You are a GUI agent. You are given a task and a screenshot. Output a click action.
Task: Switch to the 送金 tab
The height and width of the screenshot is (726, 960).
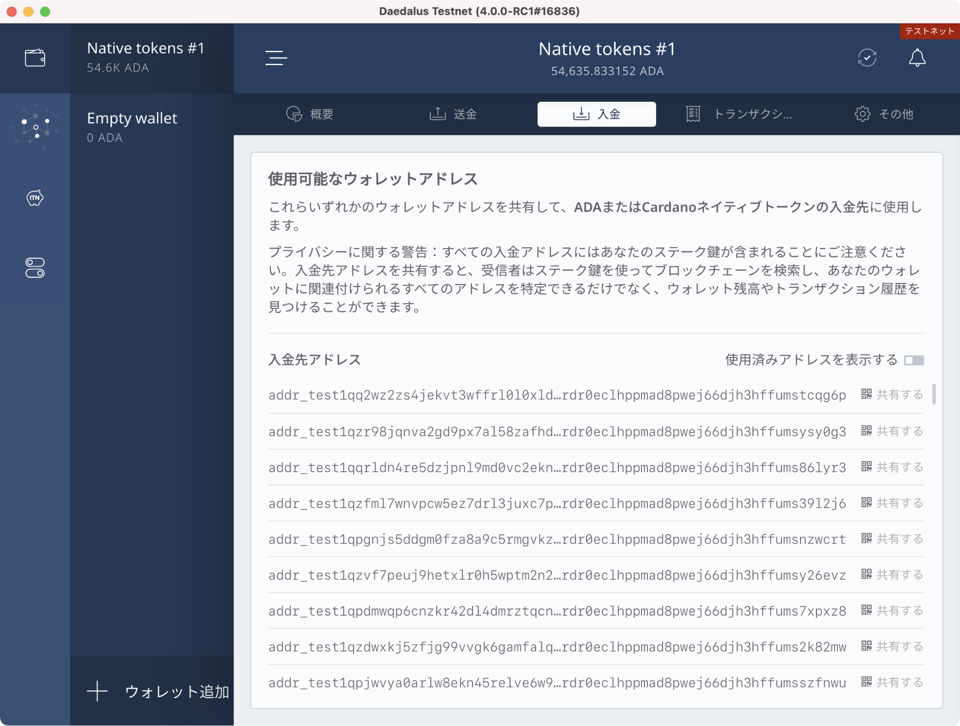coord(453,114)
